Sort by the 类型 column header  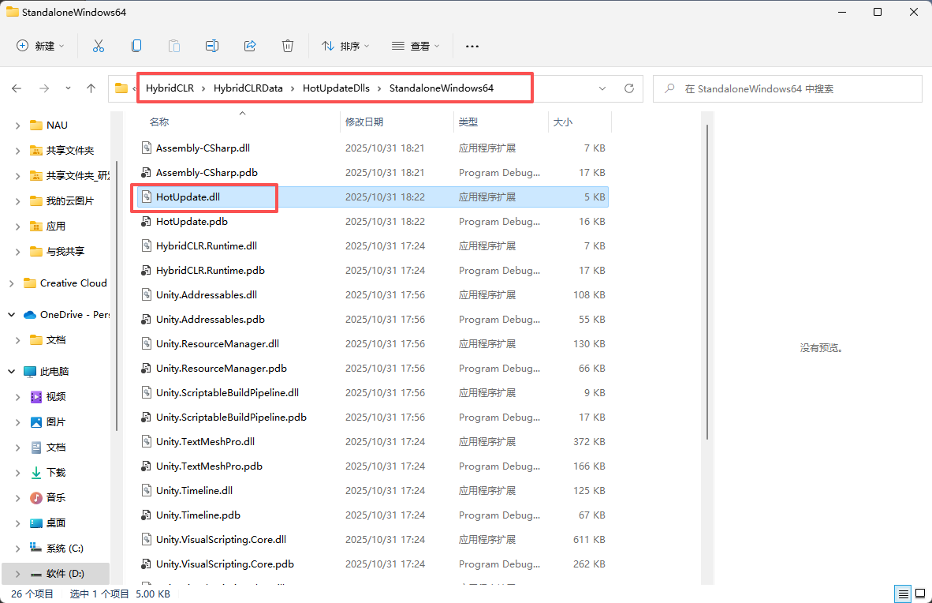(x=468, y=122)
